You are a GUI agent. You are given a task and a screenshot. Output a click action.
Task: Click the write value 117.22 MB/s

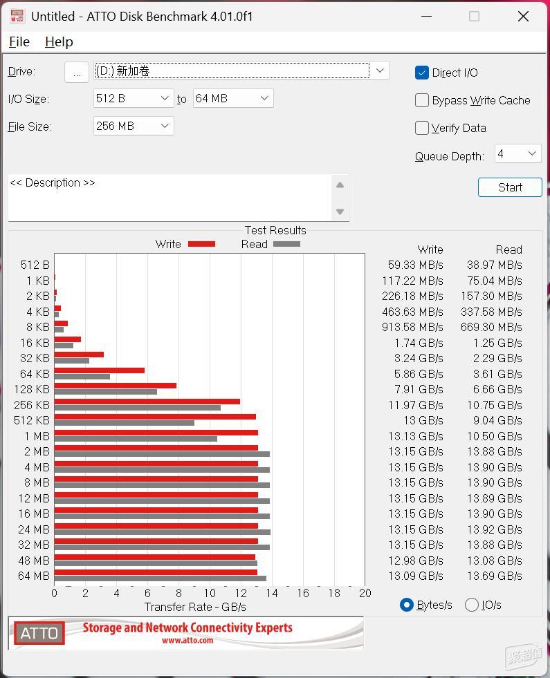pyautogui.click(x=412, y=281)
